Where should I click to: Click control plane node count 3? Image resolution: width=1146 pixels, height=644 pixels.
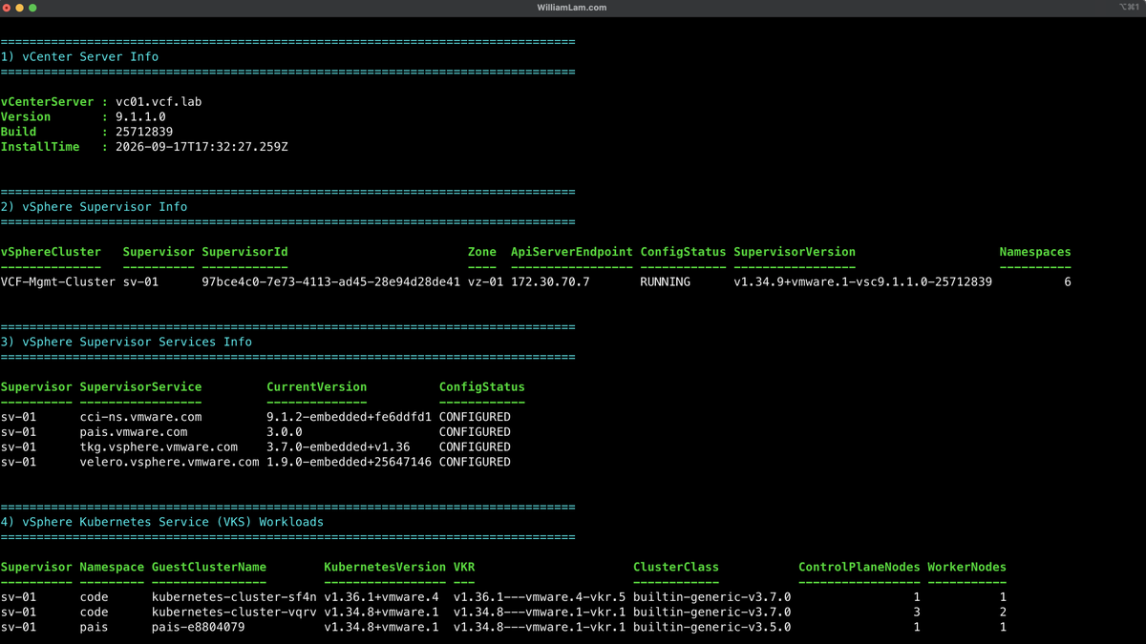click(917, 612)
